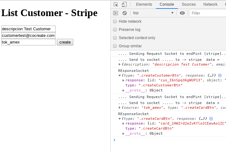Toggle the device toolbar icon
The image size is (226, 152).
pyautogui.click(x=124, y=4)
